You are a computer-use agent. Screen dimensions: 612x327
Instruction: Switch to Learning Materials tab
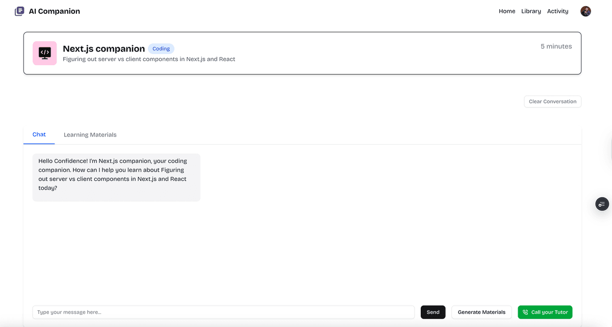[x=90, y=135]
